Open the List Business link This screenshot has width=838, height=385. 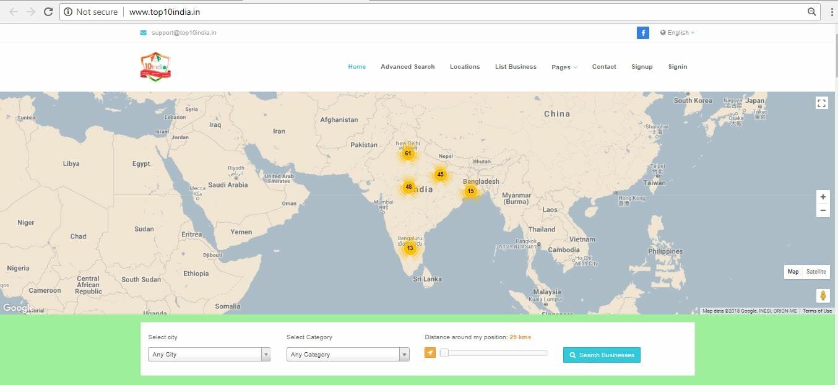(x=516, y=67)
